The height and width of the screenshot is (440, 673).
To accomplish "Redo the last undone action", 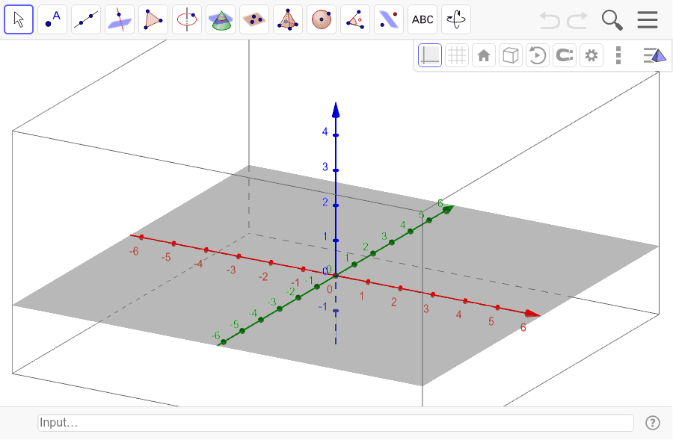I will [x=577, y=19].
